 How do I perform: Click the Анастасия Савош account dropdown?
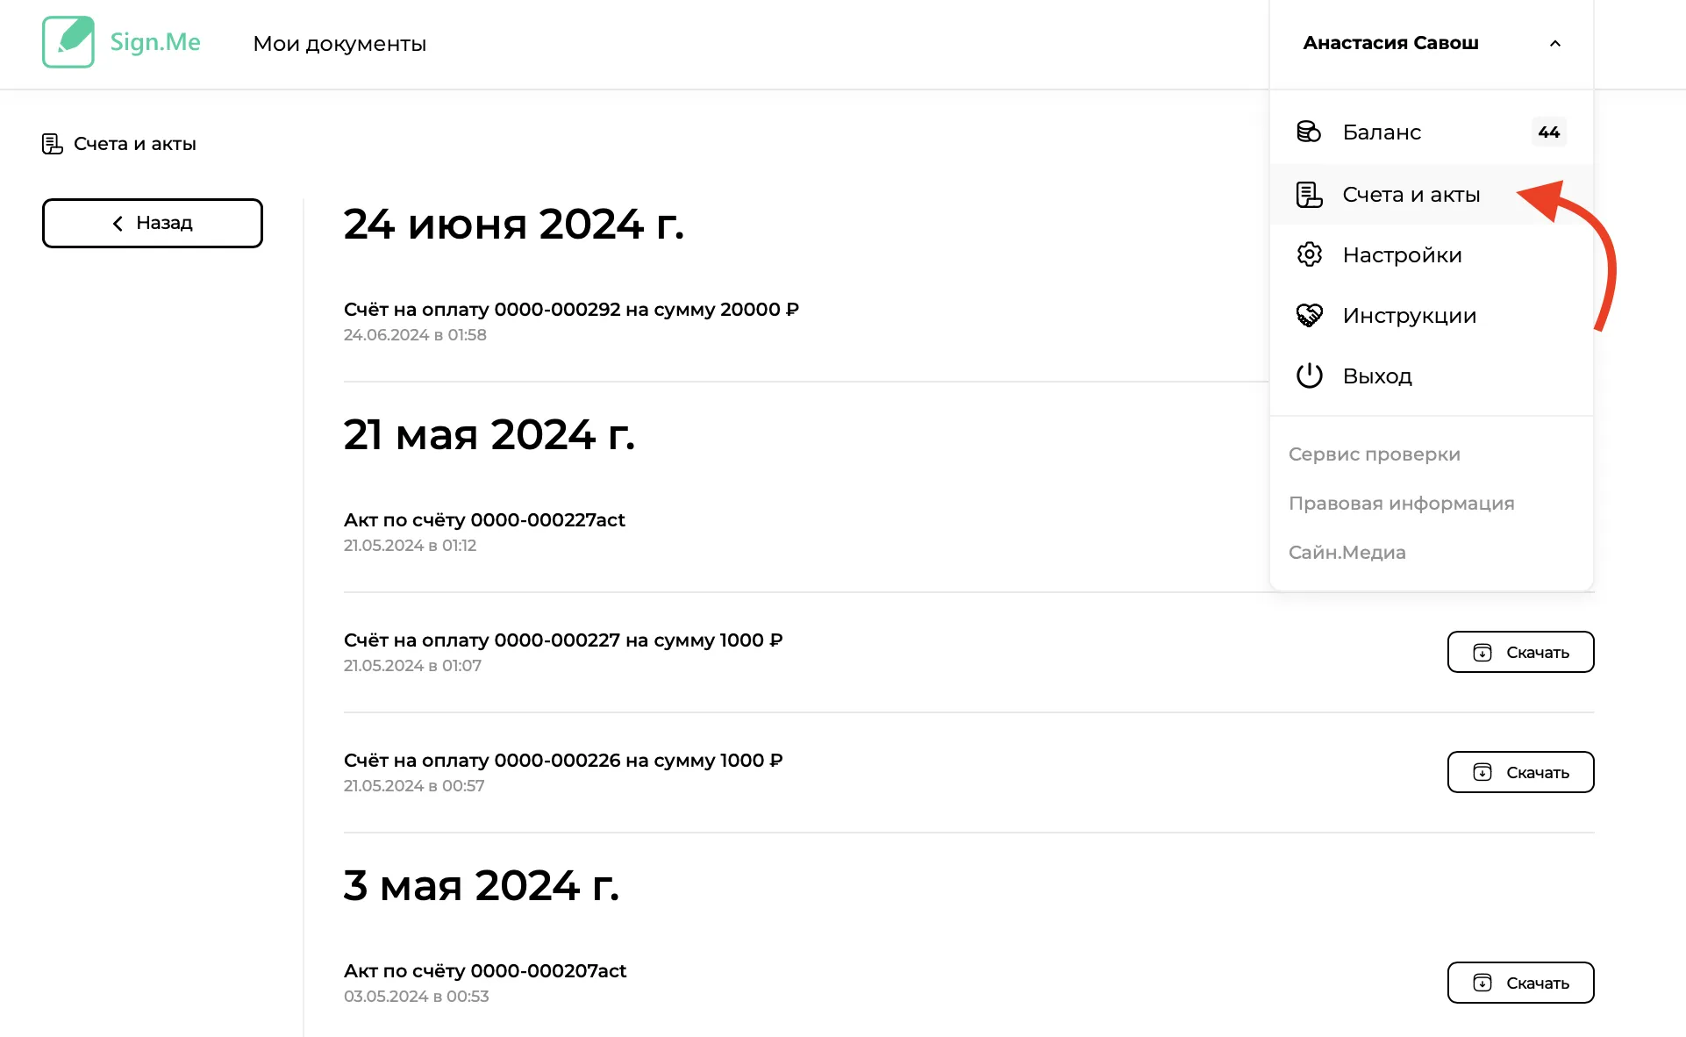(1390, 43)
